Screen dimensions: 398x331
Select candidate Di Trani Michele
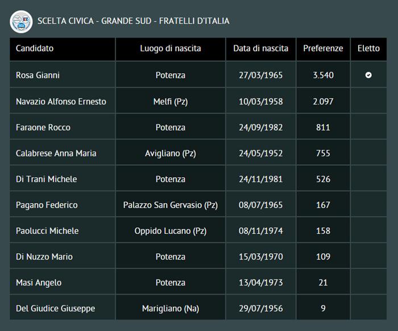click(47, 179)
